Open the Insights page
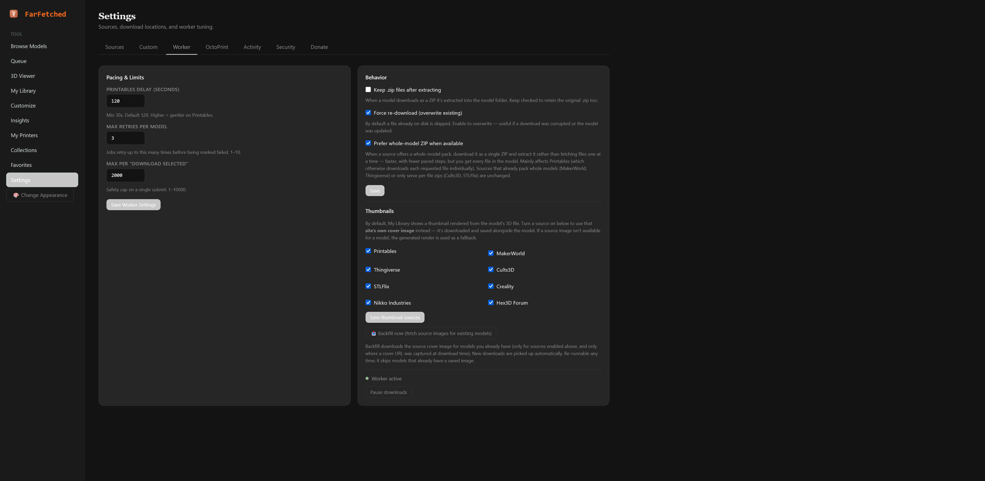 [42, 121]
